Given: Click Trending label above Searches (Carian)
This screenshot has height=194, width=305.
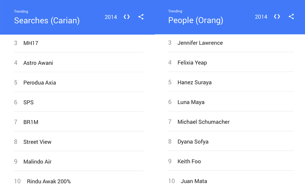Looking at the screenshot, I should click(21, 12).
